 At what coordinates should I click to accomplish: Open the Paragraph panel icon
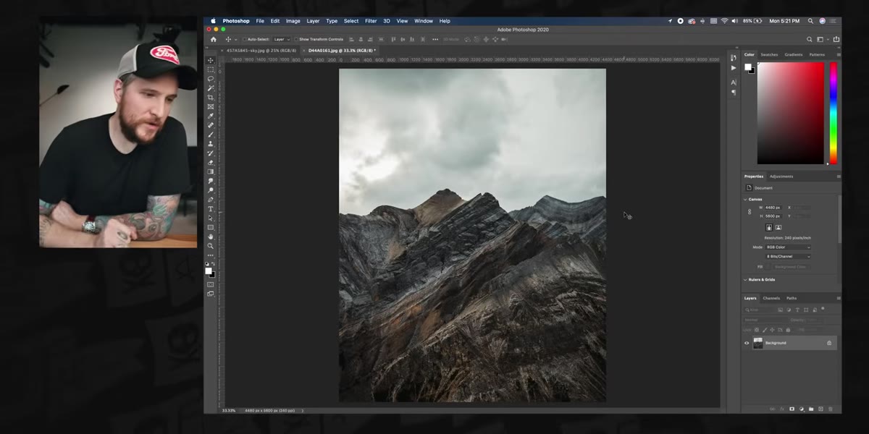click(734, 92)
